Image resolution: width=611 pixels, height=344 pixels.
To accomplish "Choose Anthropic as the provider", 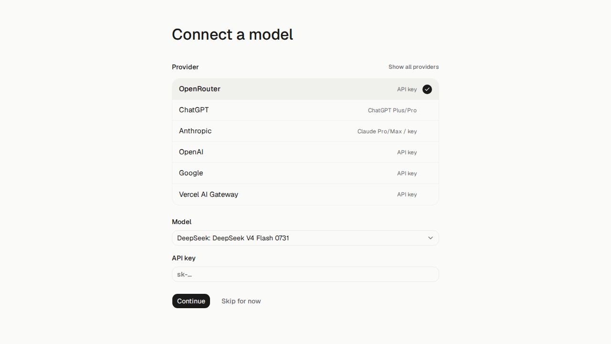I will [x=305, y=131].
